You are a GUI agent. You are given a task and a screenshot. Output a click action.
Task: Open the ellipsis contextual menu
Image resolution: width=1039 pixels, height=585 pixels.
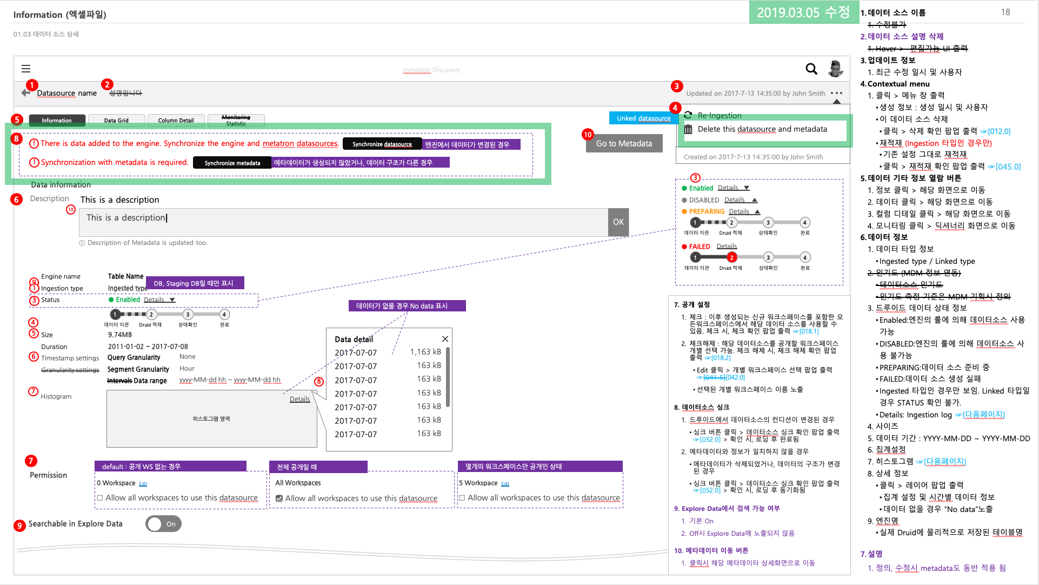pos(836,93)
